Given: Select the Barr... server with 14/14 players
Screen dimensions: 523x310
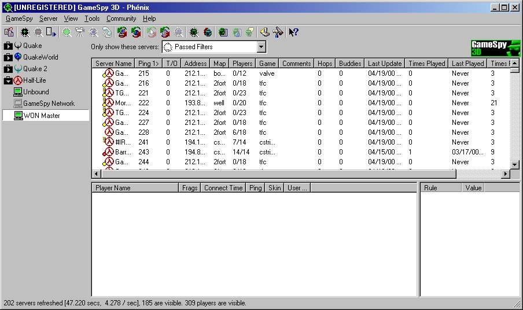Looking at the screenshot, I should coord(301,152).
